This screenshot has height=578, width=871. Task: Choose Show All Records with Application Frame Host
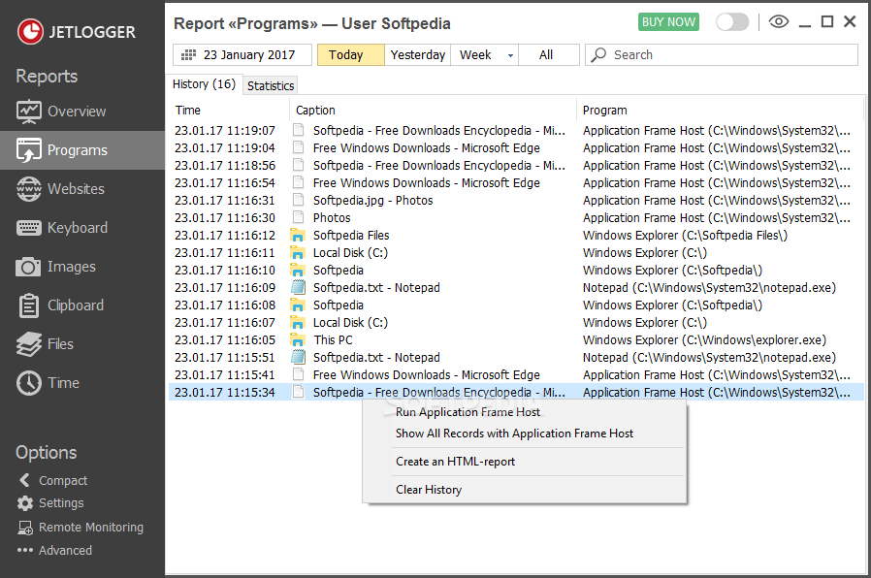point(514,433)
